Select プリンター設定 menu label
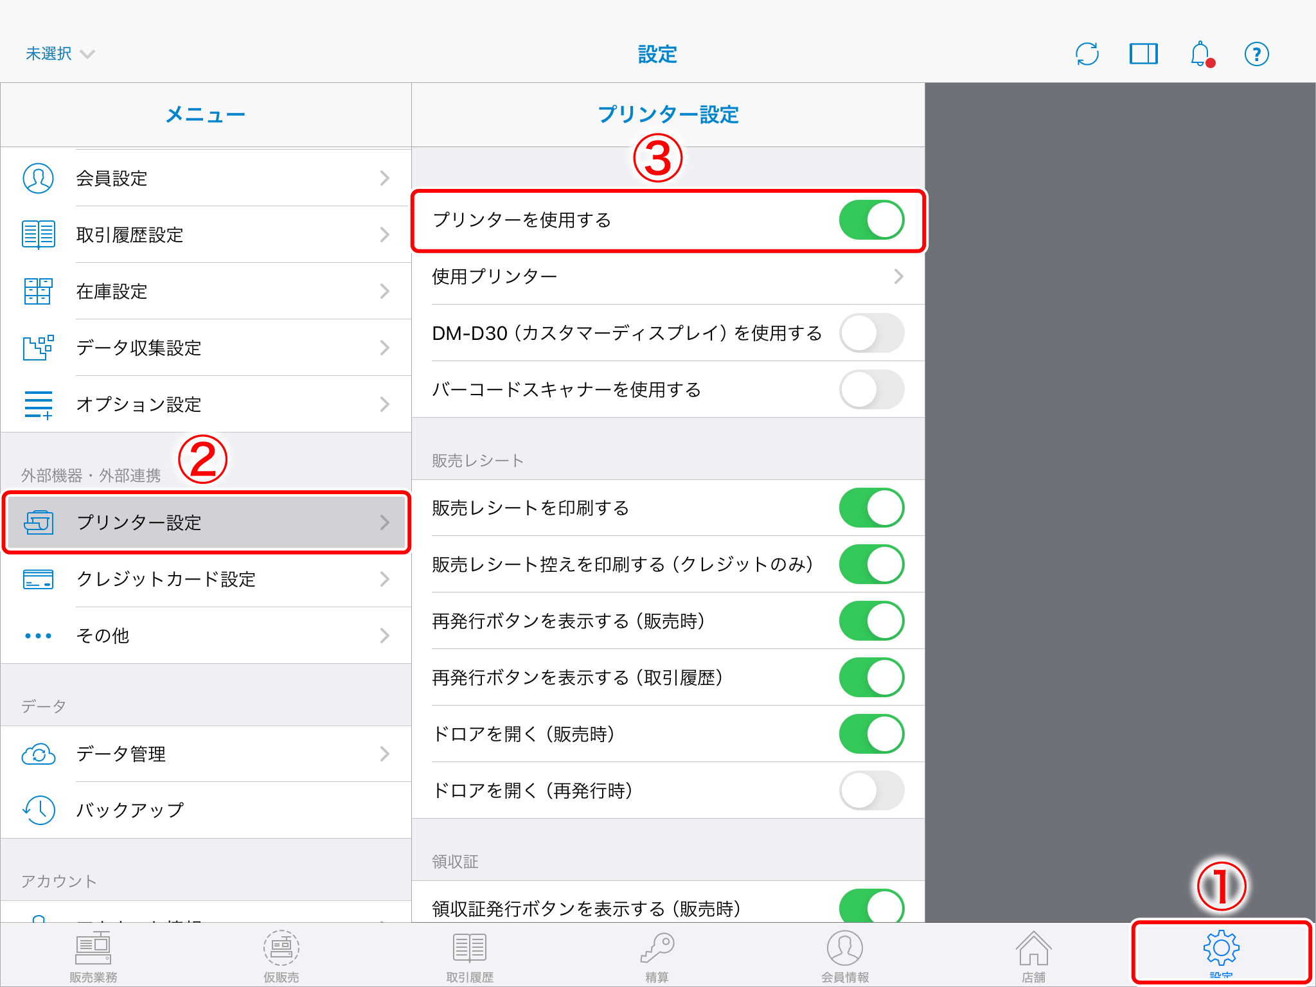1316x987 pixels. tap(139, 522)
